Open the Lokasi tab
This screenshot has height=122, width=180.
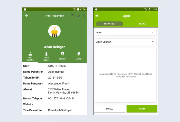[x=79, y=56]
